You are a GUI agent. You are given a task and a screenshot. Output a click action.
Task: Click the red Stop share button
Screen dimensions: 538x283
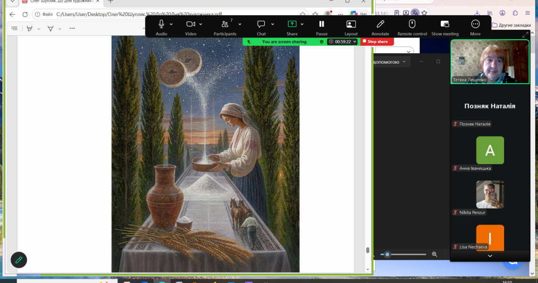tap(377, 42)
